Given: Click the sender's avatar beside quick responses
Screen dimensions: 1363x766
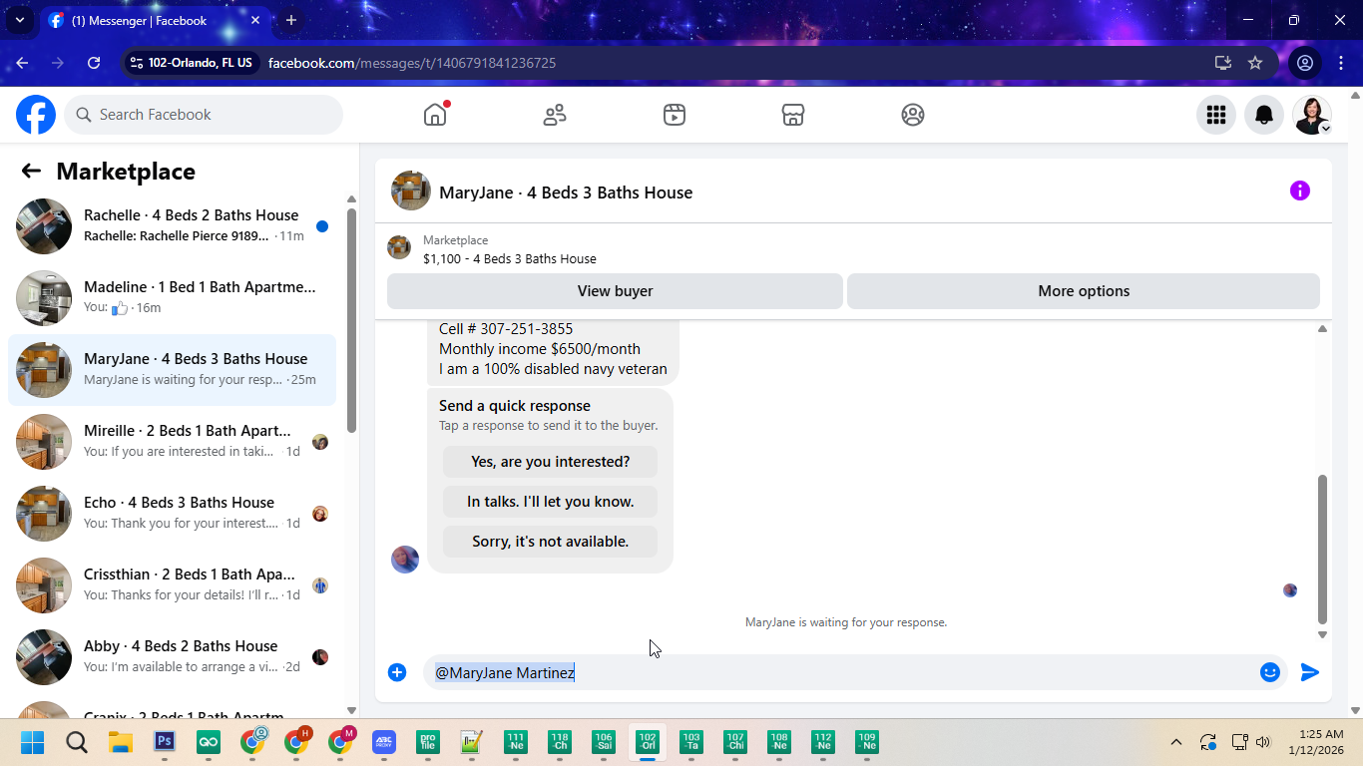Looking at the screenshot, I should pyautogui.click(x=405, y=559).
